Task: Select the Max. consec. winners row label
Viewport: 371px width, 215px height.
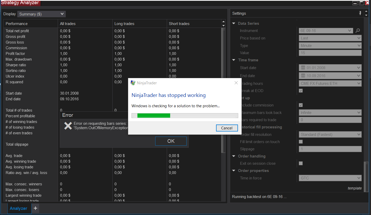Action: tap(24, 184)
